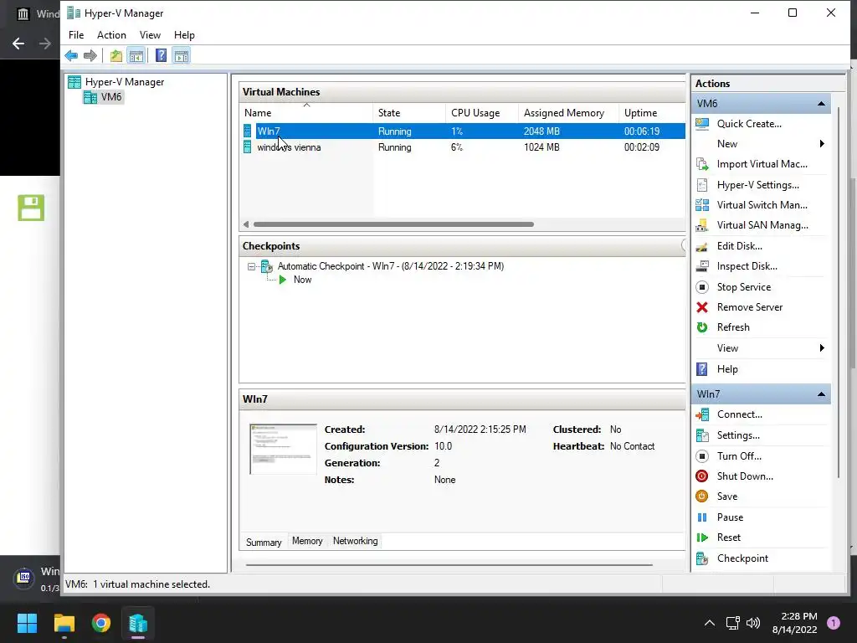Viewport: 857px width, 643px height.
Task: Open File Explorer from the taskbar
Action: click(x=64, y=623)
